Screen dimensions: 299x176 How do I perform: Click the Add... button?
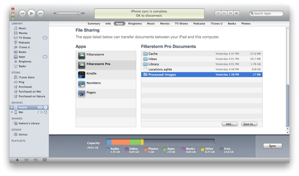[x=229, y=124]
